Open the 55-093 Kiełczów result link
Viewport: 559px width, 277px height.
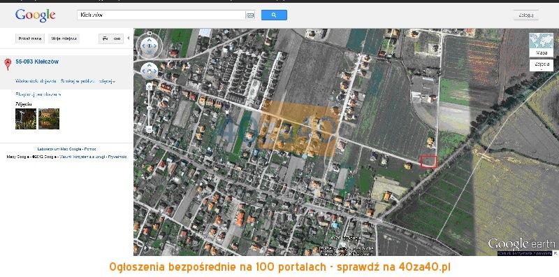click(x=37, y=62)
